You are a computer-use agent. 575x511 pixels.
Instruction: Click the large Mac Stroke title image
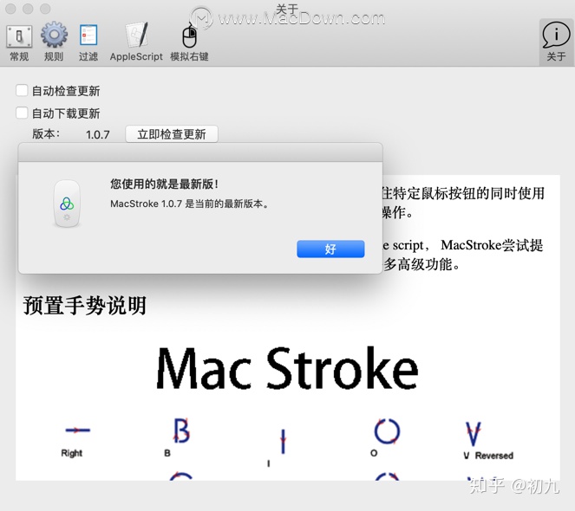click(287, 368)
